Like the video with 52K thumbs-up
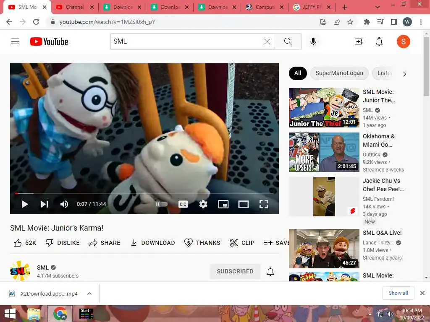 point(25,243)
